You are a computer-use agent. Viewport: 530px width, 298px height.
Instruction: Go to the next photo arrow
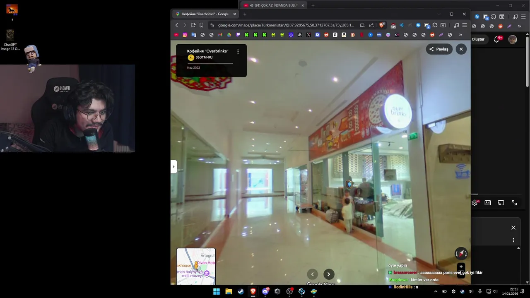[x=329, y=274]
